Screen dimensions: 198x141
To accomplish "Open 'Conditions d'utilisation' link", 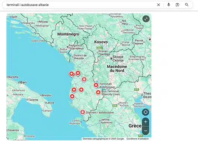I will [x=137, y=139].
